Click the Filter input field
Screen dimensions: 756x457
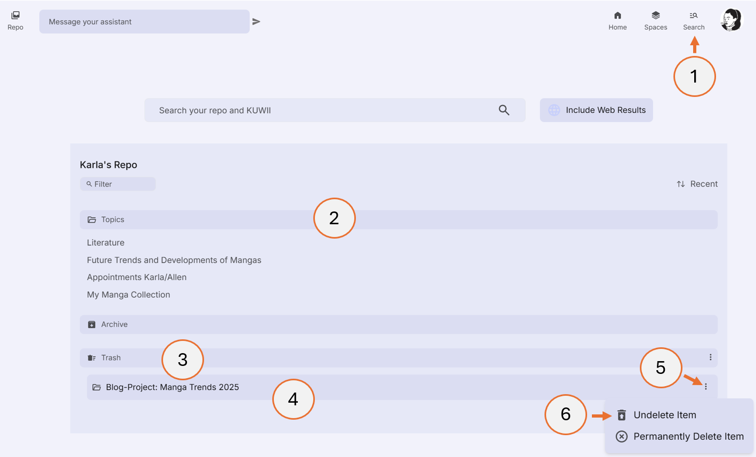pos(118,184)
